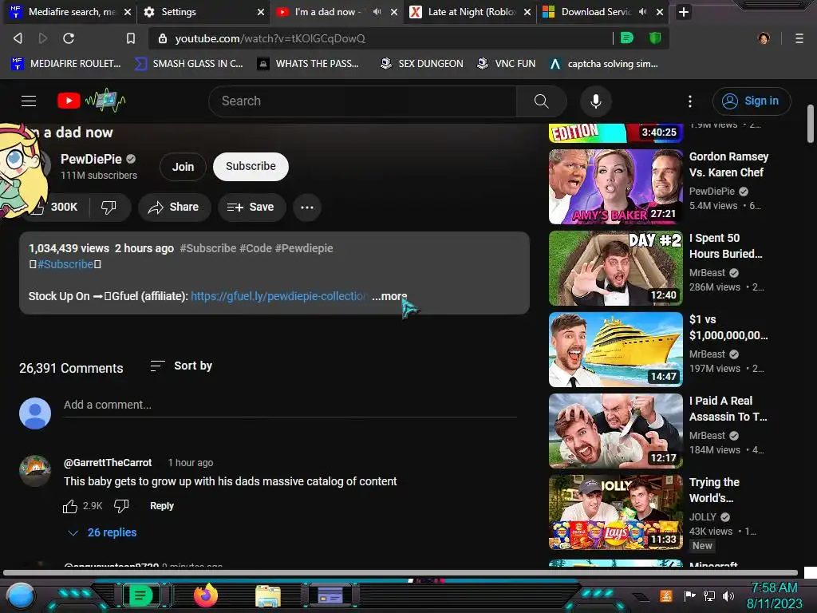
Task: Focus the YouTube Search field
Action: click(363, 101)
